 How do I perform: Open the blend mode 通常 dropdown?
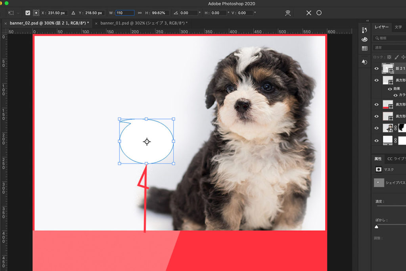(389, 48)
